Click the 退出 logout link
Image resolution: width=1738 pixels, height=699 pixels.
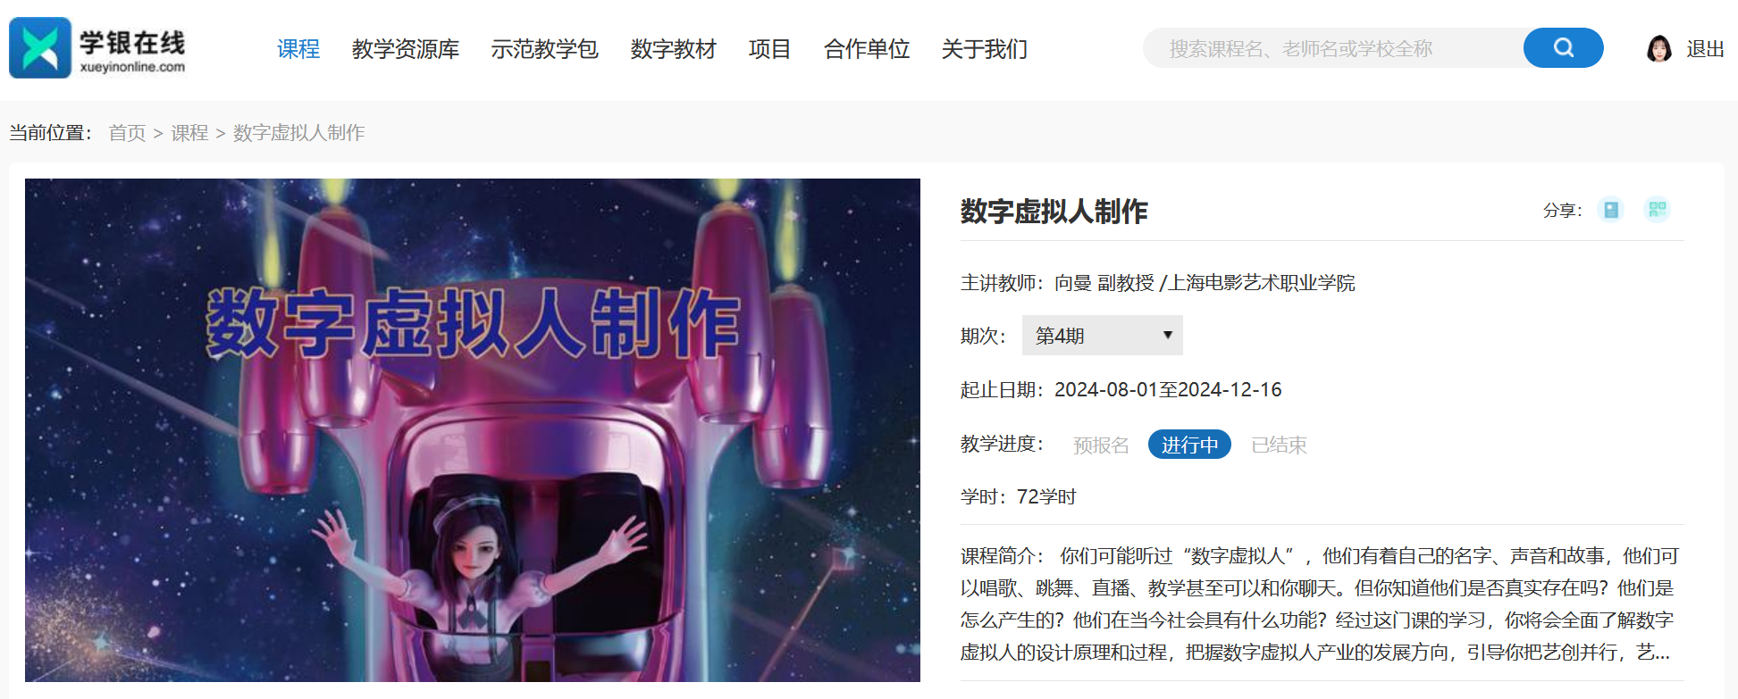[x=1705, y=49]
